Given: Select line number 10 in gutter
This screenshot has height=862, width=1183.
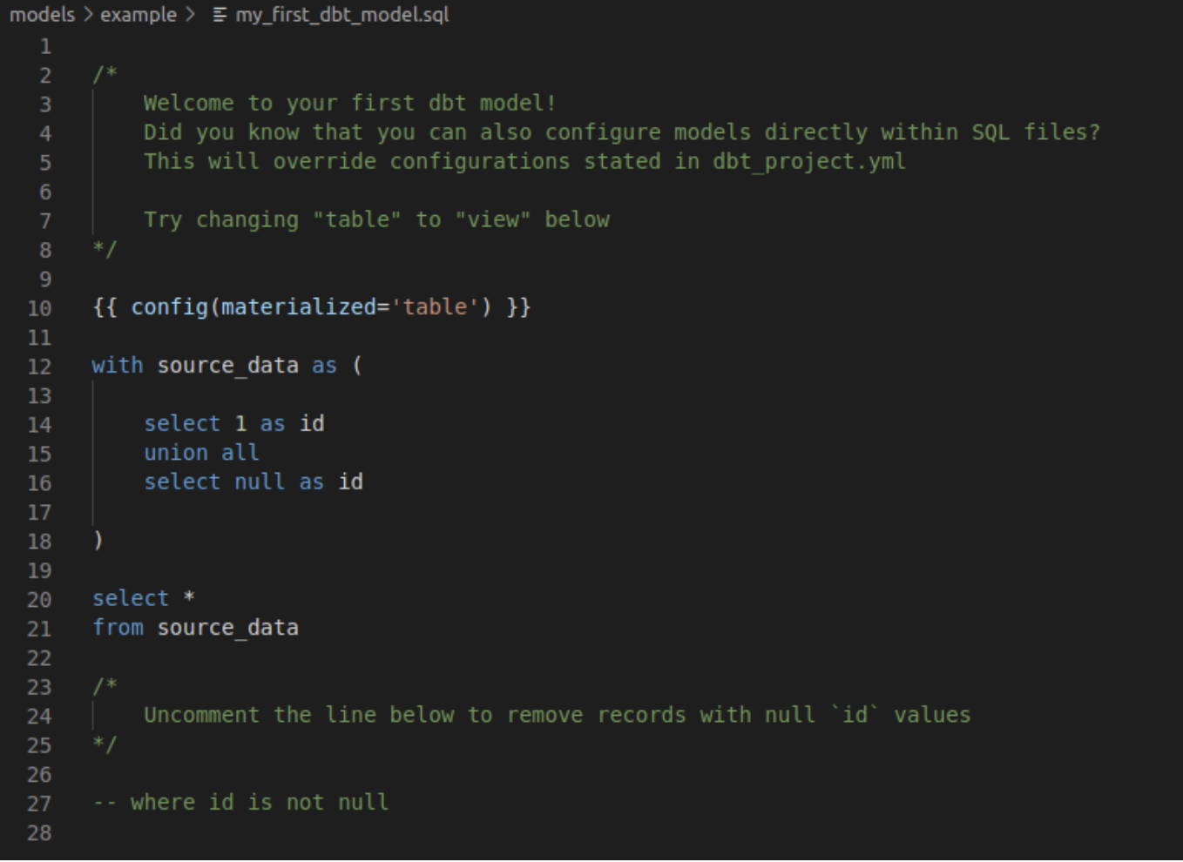Looking at the screenshot, I should tap(39, 308).
